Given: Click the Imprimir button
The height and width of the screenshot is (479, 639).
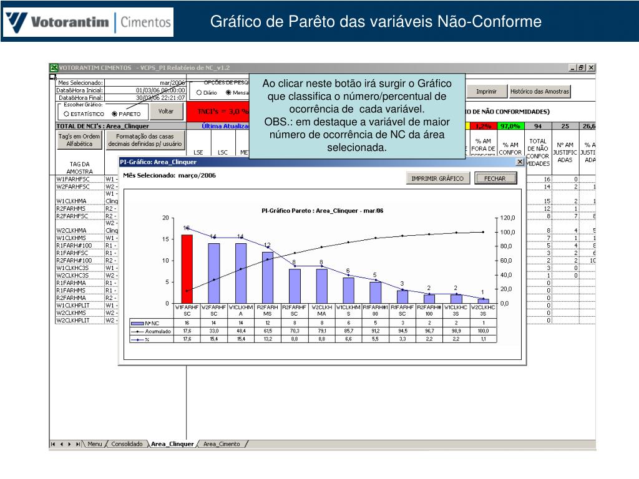Looking at the screenshot, I should click(486, 92).
